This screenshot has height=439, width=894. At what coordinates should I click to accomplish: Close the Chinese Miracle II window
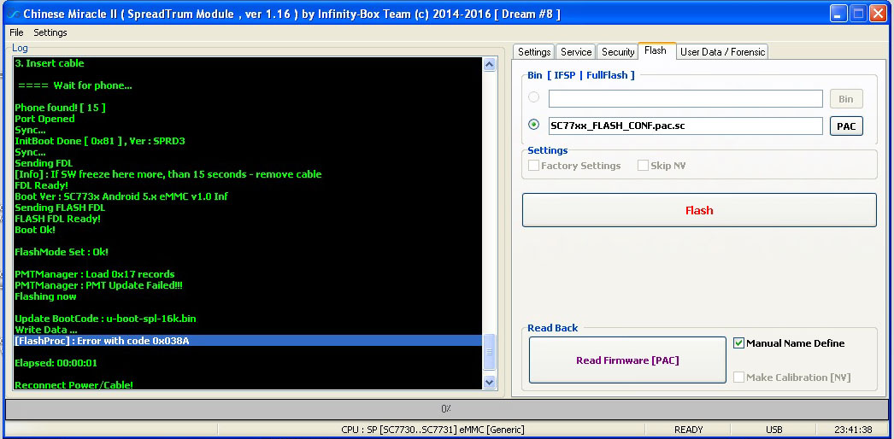[877, 14]
